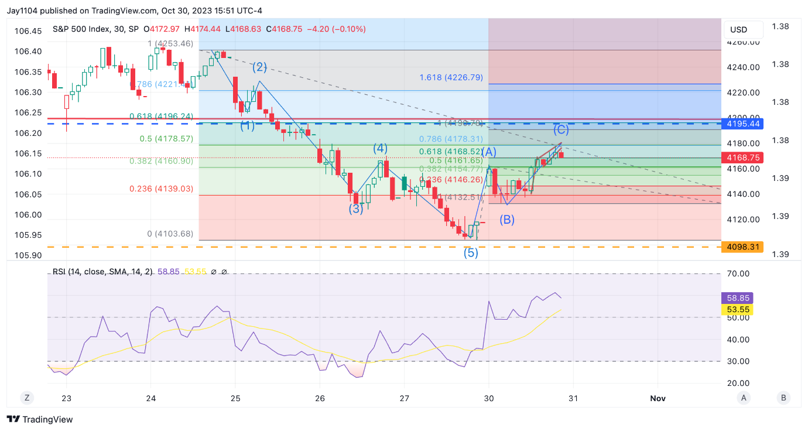Click the close value C4168.75 in header
The height and width of the screenshot is (431, 808).
(284, 29)
